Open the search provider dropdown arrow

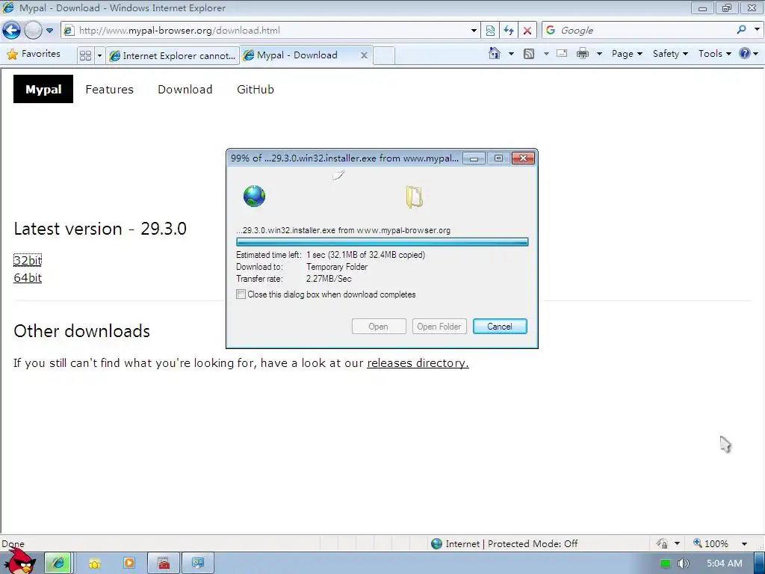pos(758,30)
